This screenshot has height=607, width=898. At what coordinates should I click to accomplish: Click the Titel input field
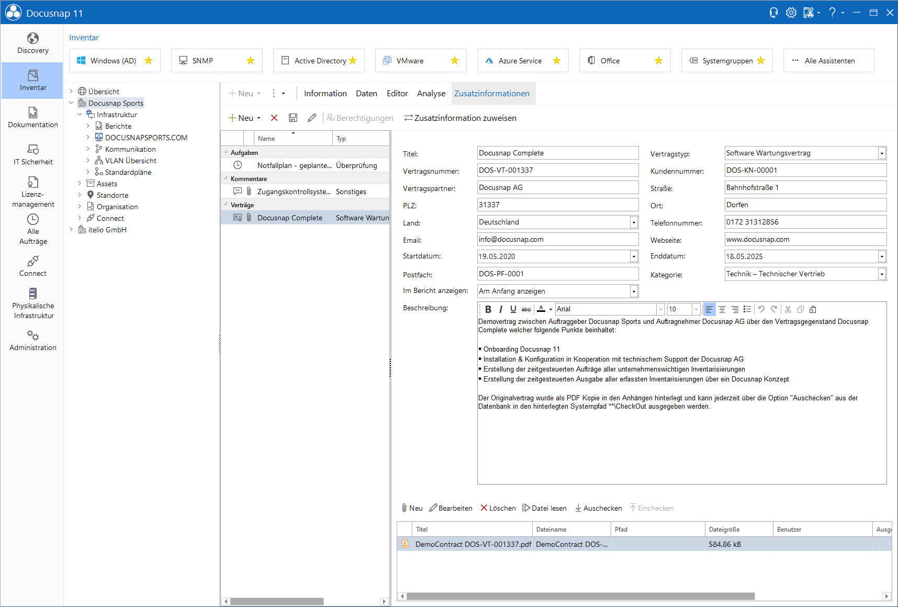click(558, 153)
